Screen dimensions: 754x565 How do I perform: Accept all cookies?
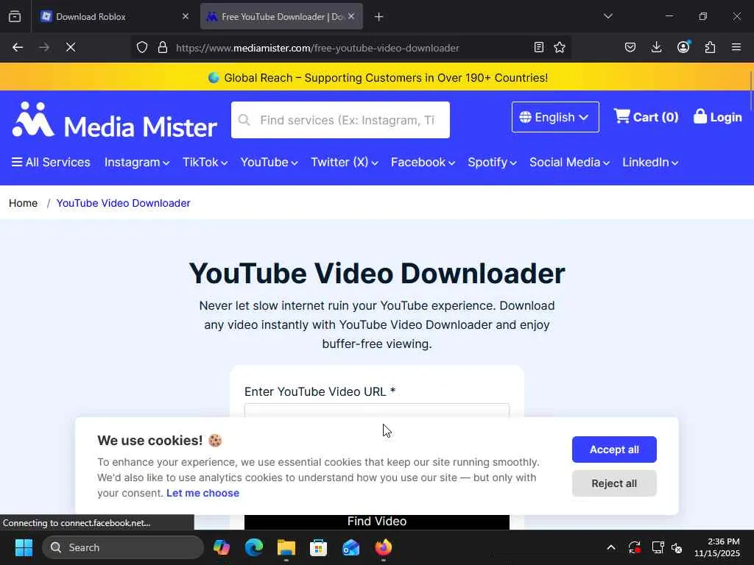pos(614,449)
